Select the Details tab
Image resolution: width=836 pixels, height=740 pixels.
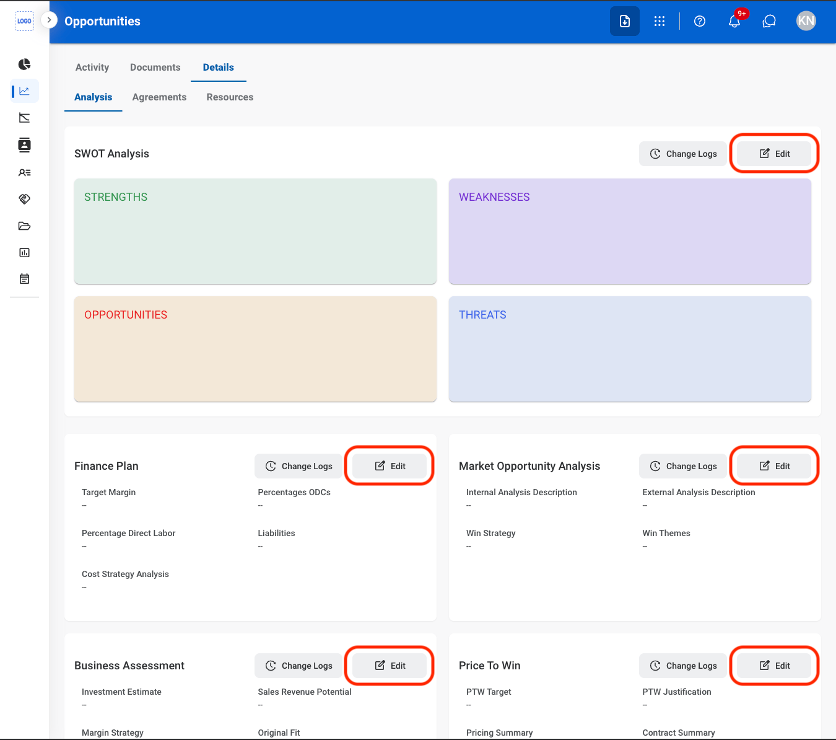tap(219, 68)
